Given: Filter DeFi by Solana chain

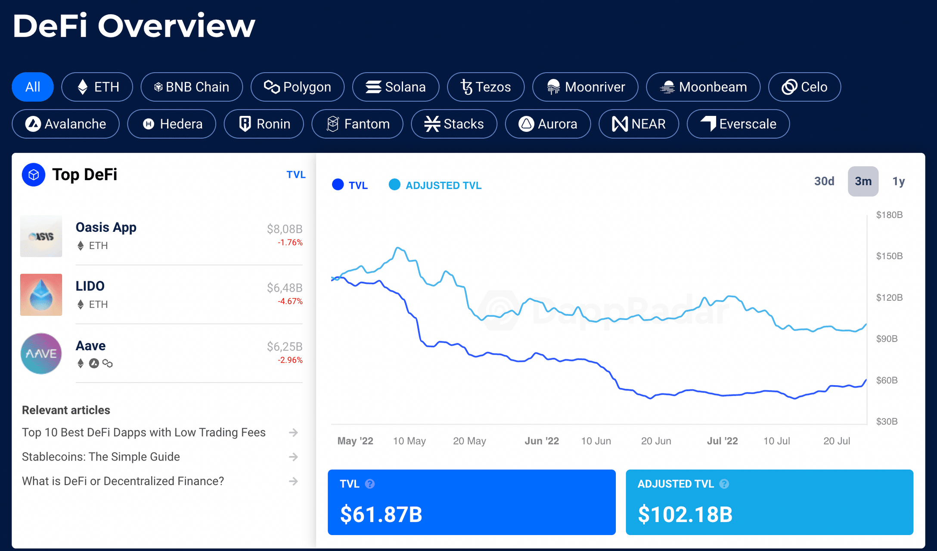Looking at the screenshot, I should coord(396,87).
